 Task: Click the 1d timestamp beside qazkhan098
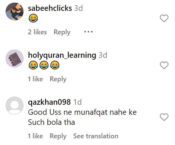coord(78,102)
